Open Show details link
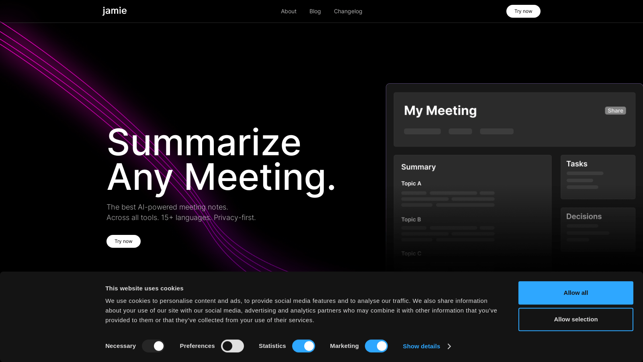 pos(422,346)
